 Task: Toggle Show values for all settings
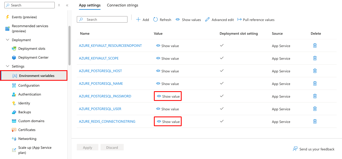188,19
